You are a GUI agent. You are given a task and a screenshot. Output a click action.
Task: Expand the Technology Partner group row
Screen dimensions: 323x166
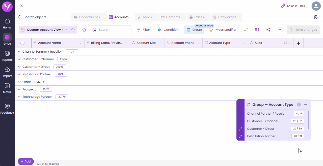pos(19,97)
